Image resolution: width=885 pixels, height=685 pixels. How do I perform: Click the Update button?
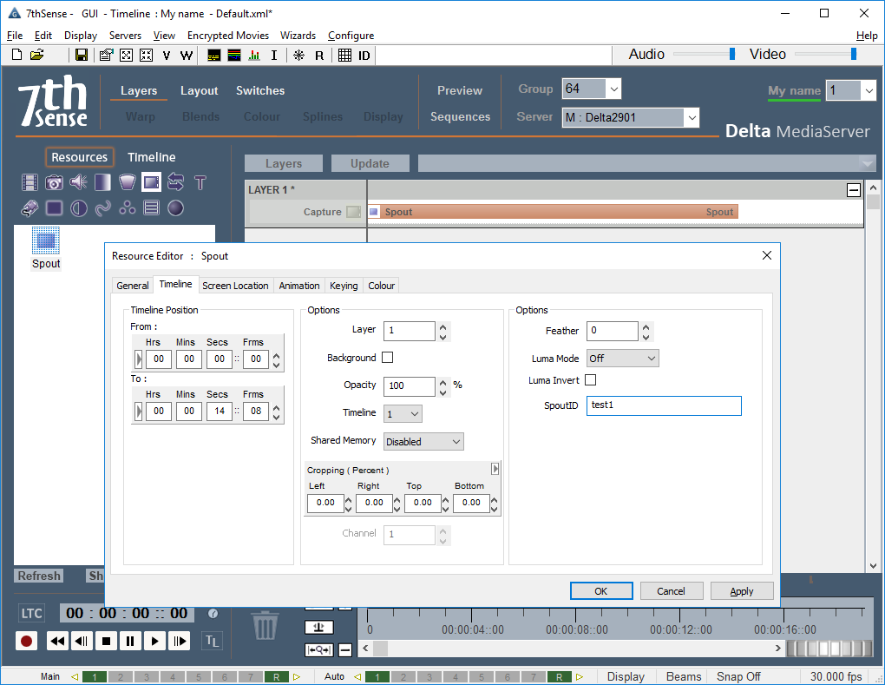point(370,164)
